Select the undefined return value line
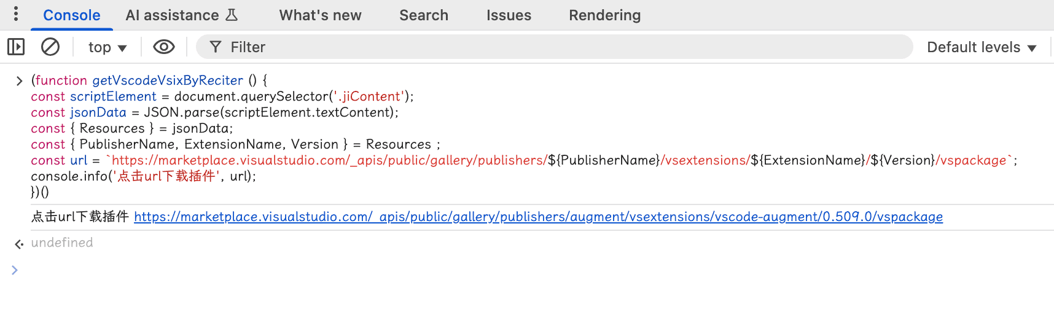This screenshot has width=1054, height=334. tap(62, 243)
